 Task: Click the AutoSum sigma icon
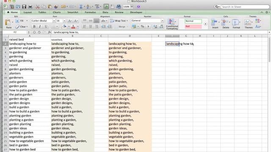tap(81, 7)
